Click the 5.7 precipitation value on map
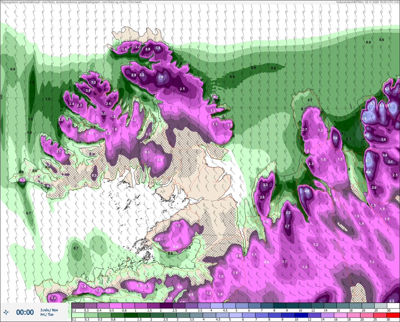400x322 pixels. (389, 106)
